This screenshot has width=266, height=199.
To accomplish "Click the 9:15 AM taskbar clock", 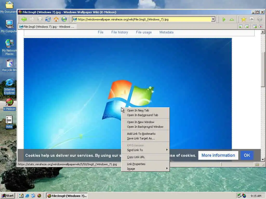I will [x=256, y=196].
